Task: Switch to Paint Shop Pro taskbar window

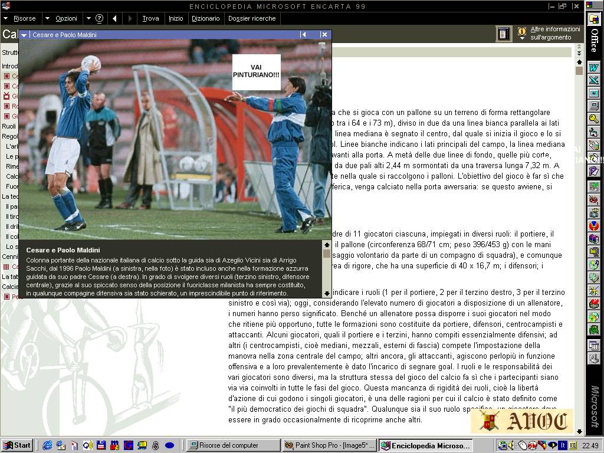Action: [329, 445]
